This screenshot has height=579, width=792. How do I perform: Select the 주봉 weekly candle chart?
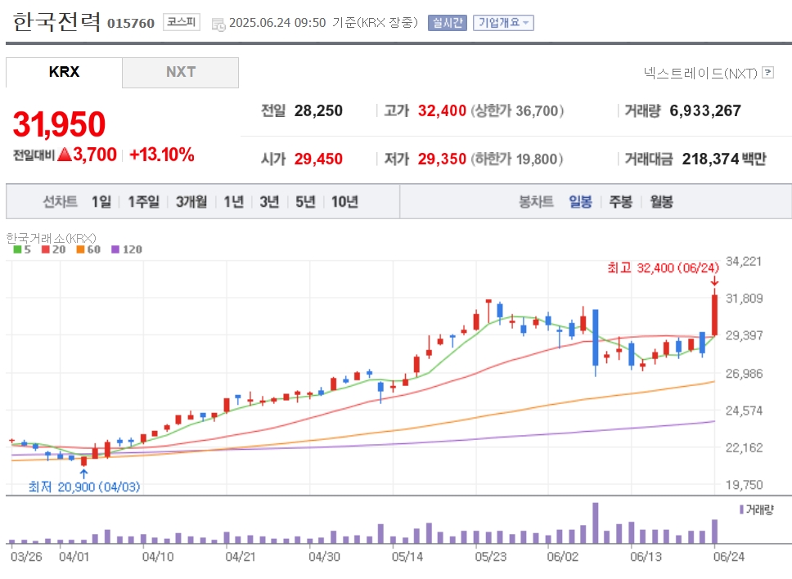click(621, 202)
